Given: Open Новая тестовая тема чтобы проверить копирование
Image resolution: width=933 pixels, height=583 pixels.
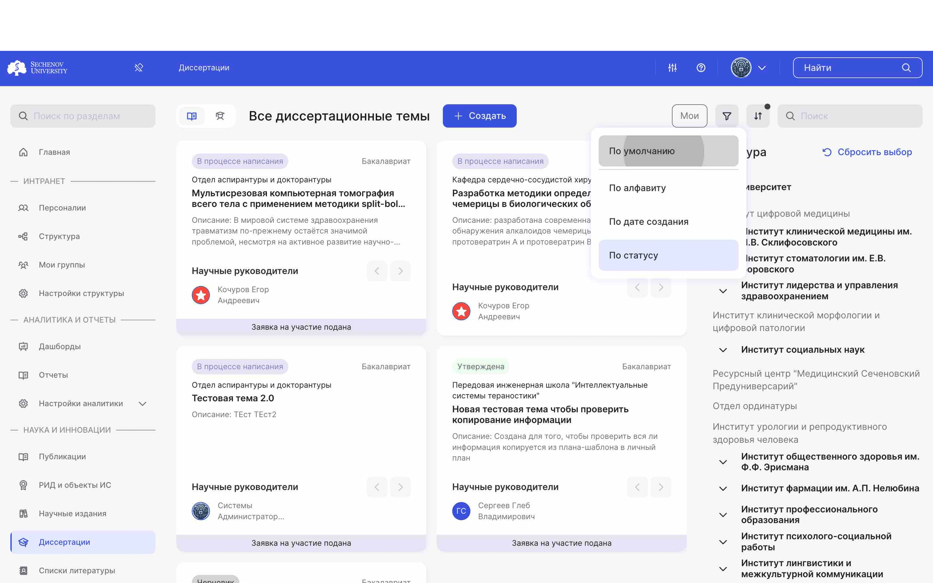Looking at the screenshot, I should [540, 415].
